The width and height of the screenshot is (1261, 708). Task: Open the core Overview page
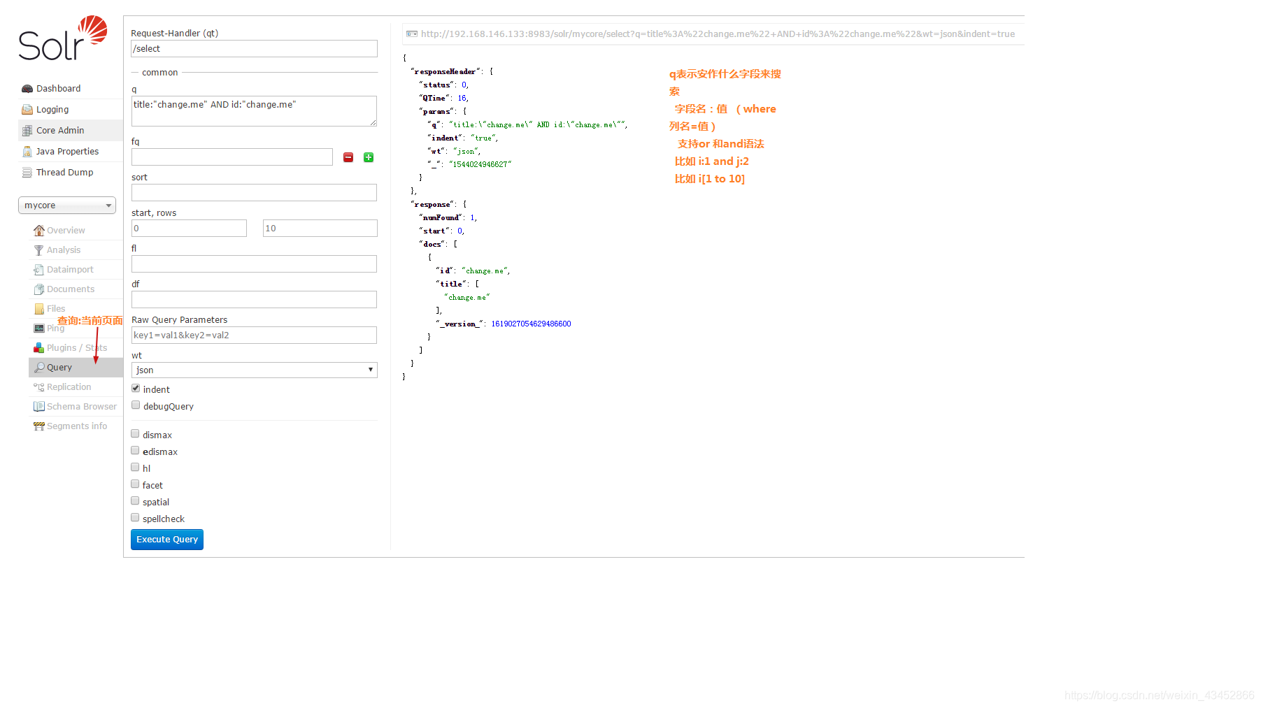pyautogui.click(x=66, y=231)
